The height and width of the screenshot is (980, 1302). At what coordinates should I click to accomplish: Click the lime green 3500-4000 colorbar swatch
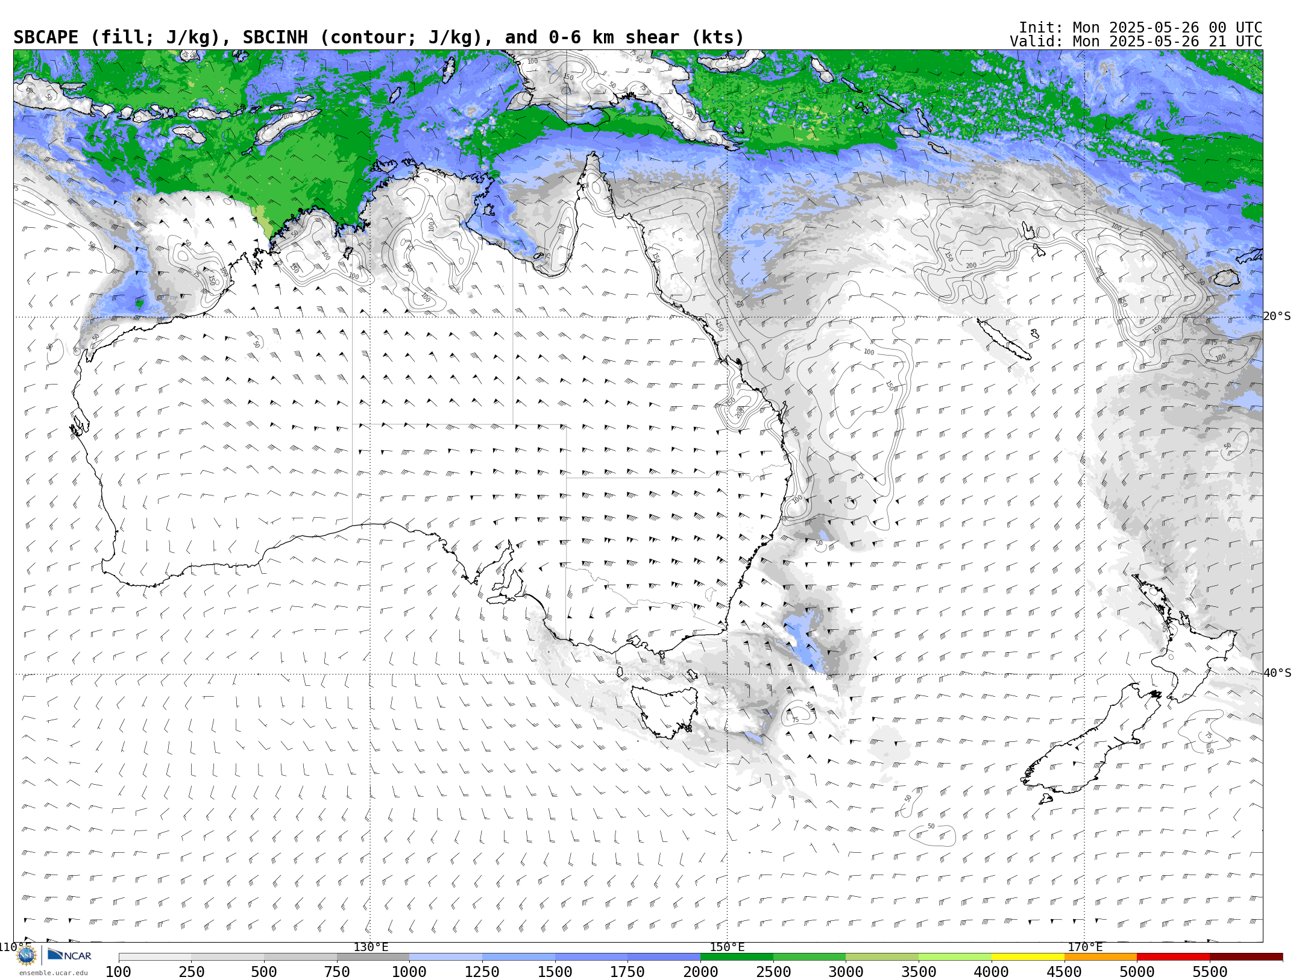click(x=955, y=957)
